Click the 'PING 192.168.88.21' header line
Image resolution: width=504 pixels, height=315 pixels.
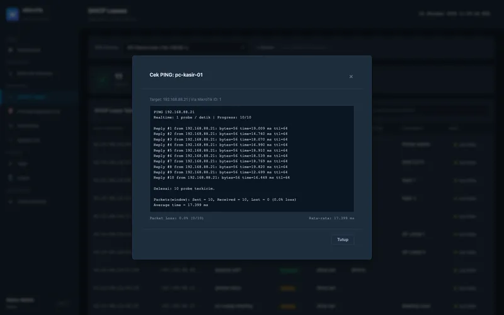pos(174,112)
